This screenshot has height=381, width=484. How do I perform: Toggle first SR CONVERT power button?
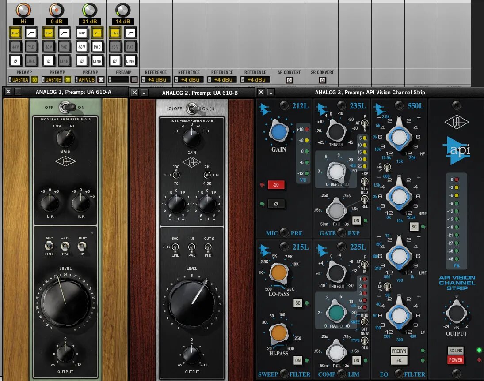click(289, 80)
